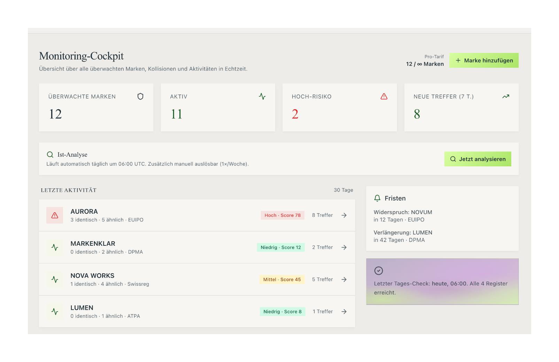Click the pulse icon in MARKENKLAR row

55,247
